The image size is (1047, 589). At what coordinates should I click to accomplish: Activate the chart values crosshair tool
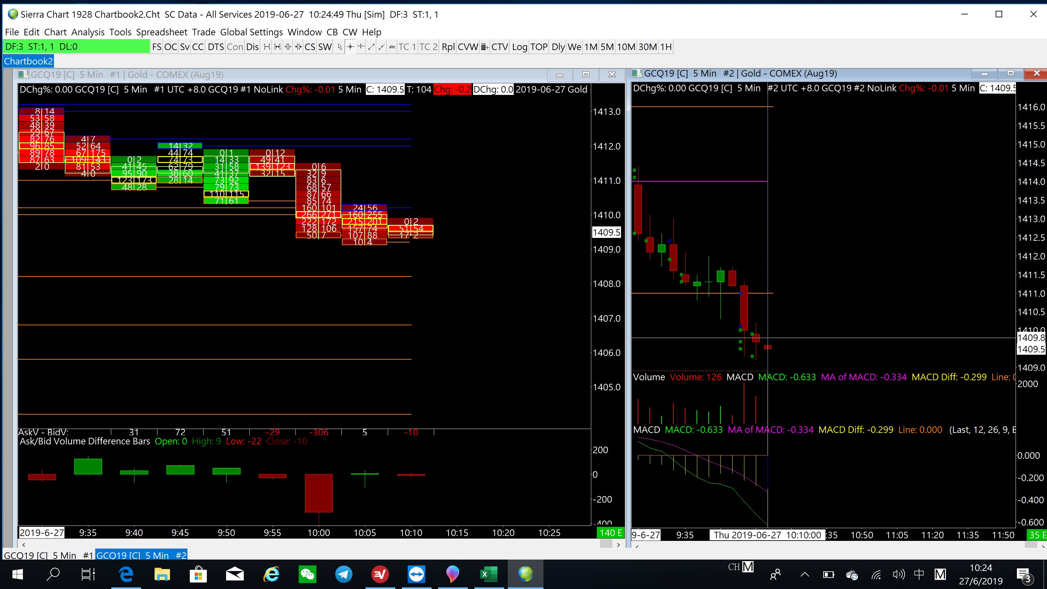click(x=350, y=47)
